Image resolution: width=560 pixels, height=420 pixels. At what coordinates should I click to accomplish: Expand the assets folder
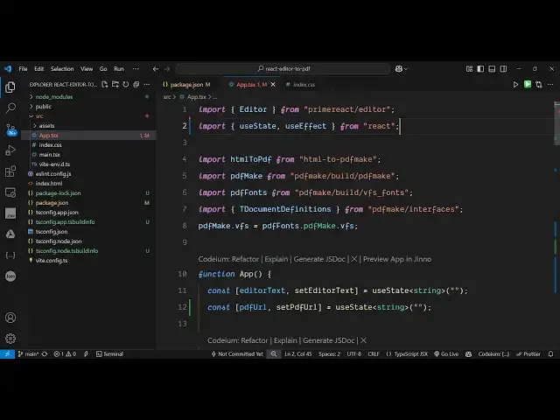tap(35, 126)
